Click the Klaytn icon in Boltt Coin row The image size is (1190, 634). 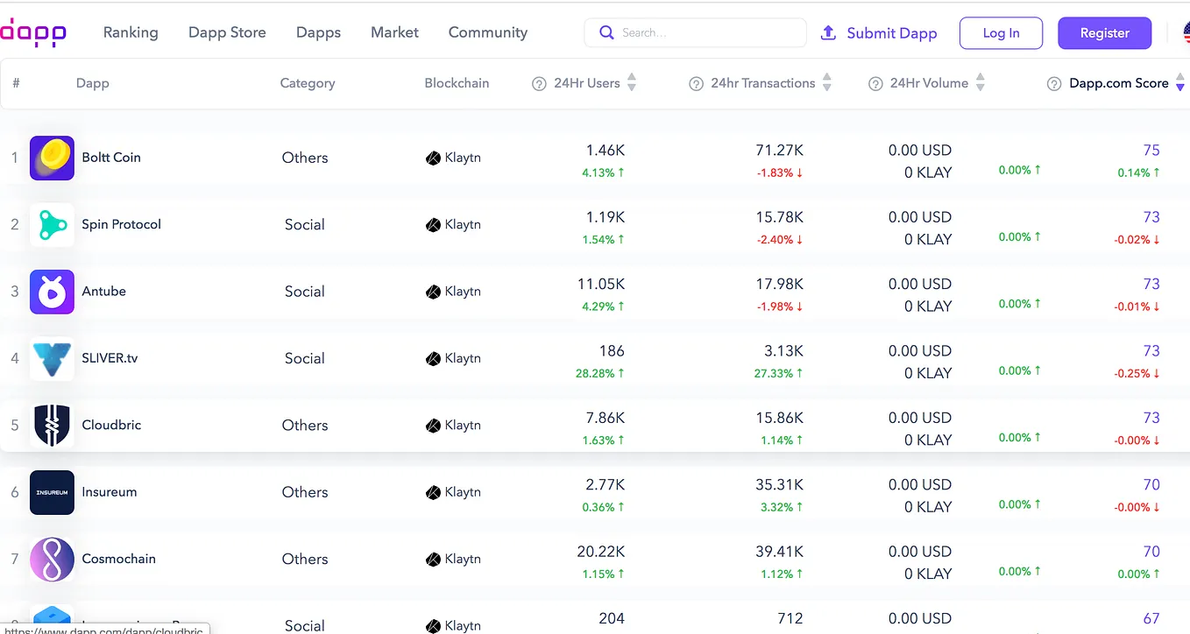(433, 158)
